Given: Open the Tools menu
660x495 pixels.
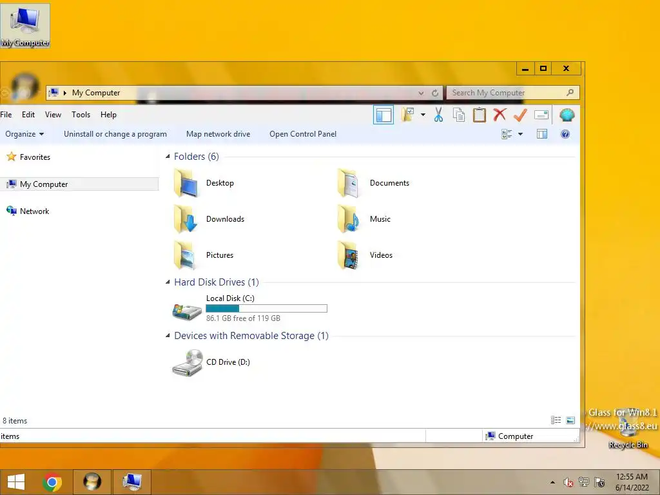Looking at the screenshot, I should (x=81, y=115).
